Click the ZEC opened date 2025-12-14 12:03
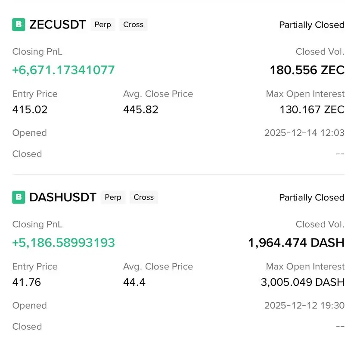357x344 pixels. pyautogui.click(x=304, y=133)
